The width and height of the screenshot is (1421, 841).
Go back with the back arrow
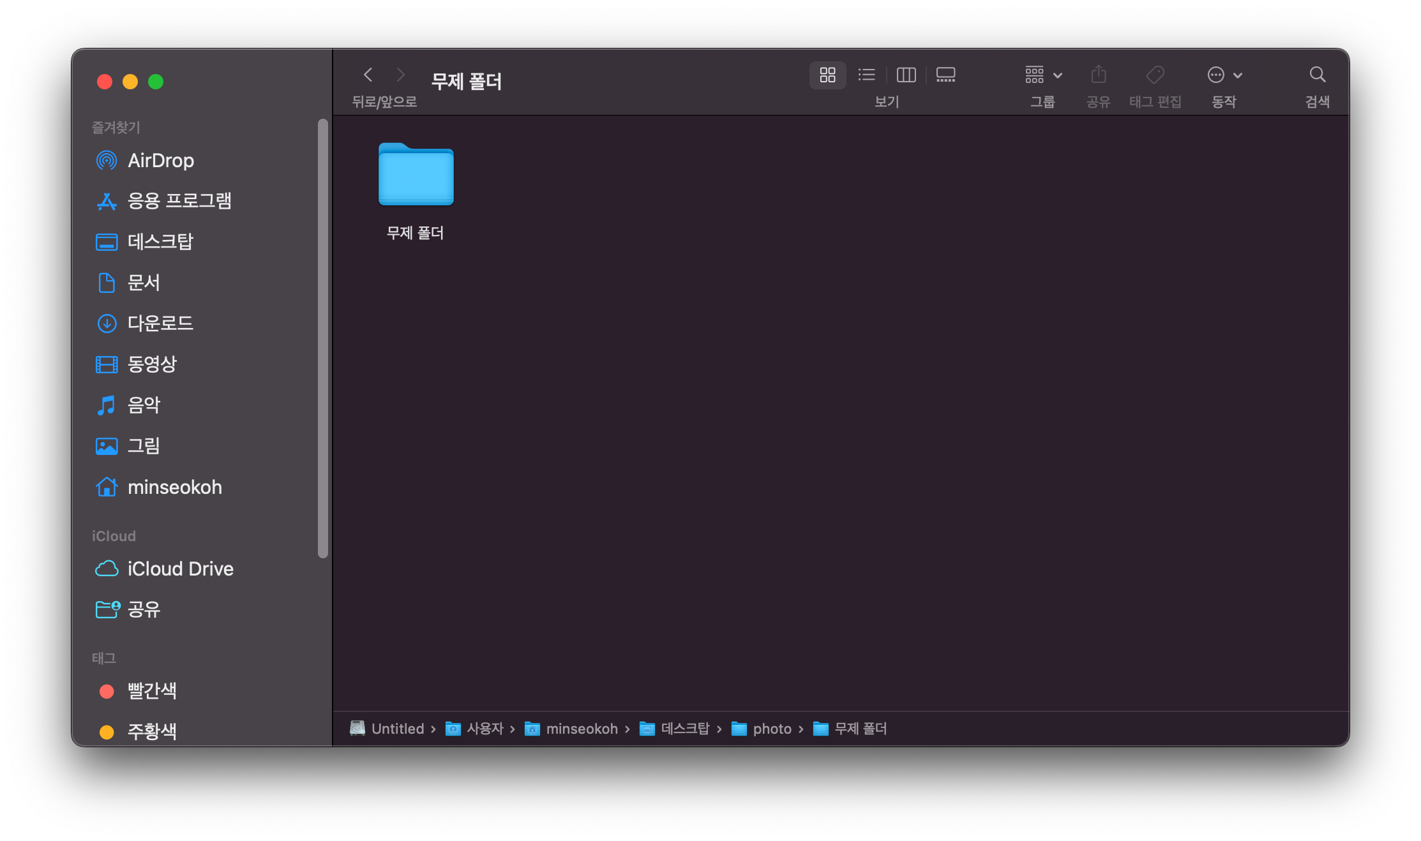point(368,75)
